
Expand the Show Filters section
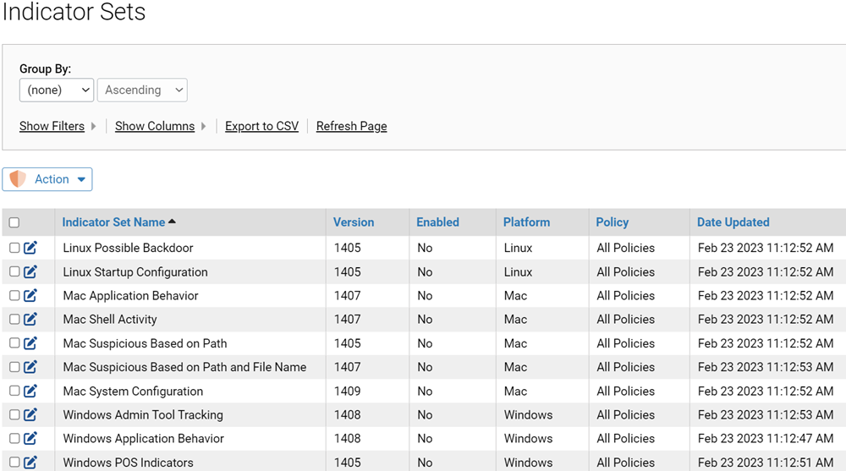coord(52,126)
